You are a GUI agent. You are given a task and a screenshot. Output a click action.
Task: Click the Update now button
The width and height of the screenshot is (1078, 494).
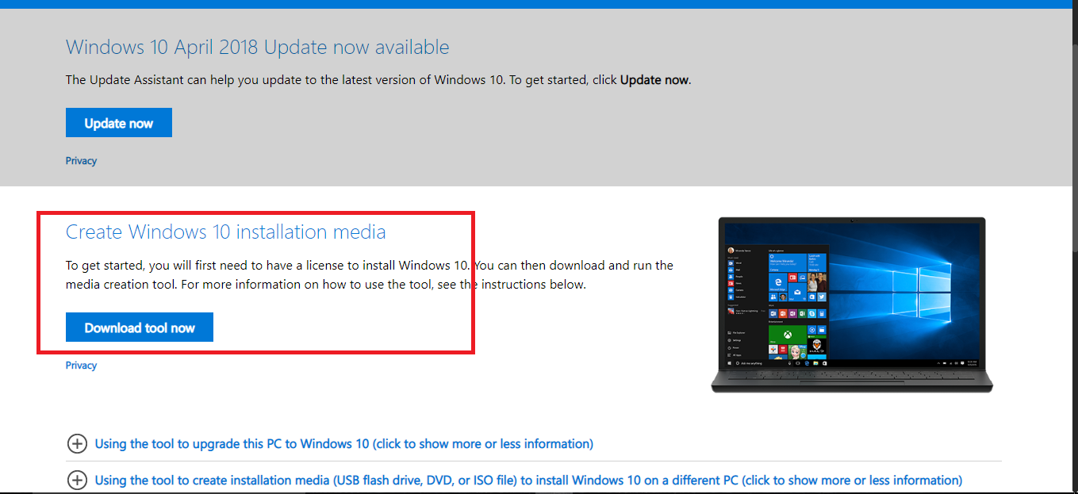click(119, 123)
